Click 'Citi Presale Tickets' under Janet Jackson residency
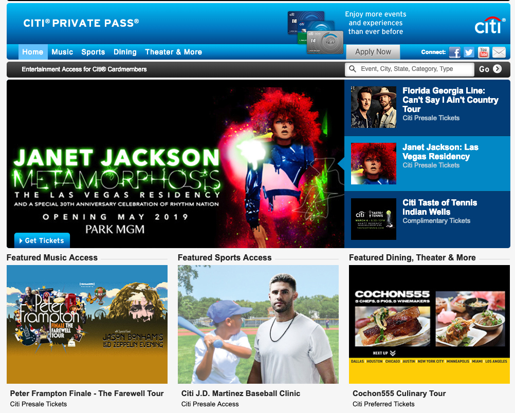 click(431, 165)
